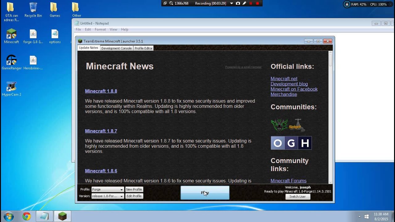Image resolution: width=395 pixels, height=222 pixels.
Task: Click the Edit Profile button
Action: coord(134,196)
